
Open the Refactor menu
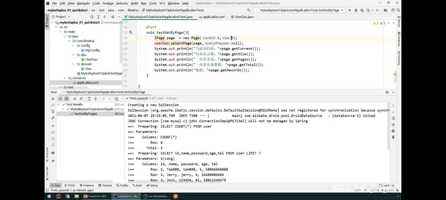[x=122, y=3]
